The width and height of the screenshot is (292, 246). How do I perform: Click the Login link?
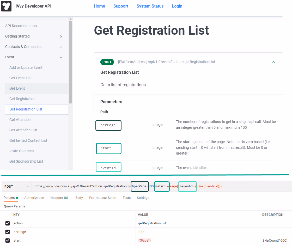click(x=177, y=6)
